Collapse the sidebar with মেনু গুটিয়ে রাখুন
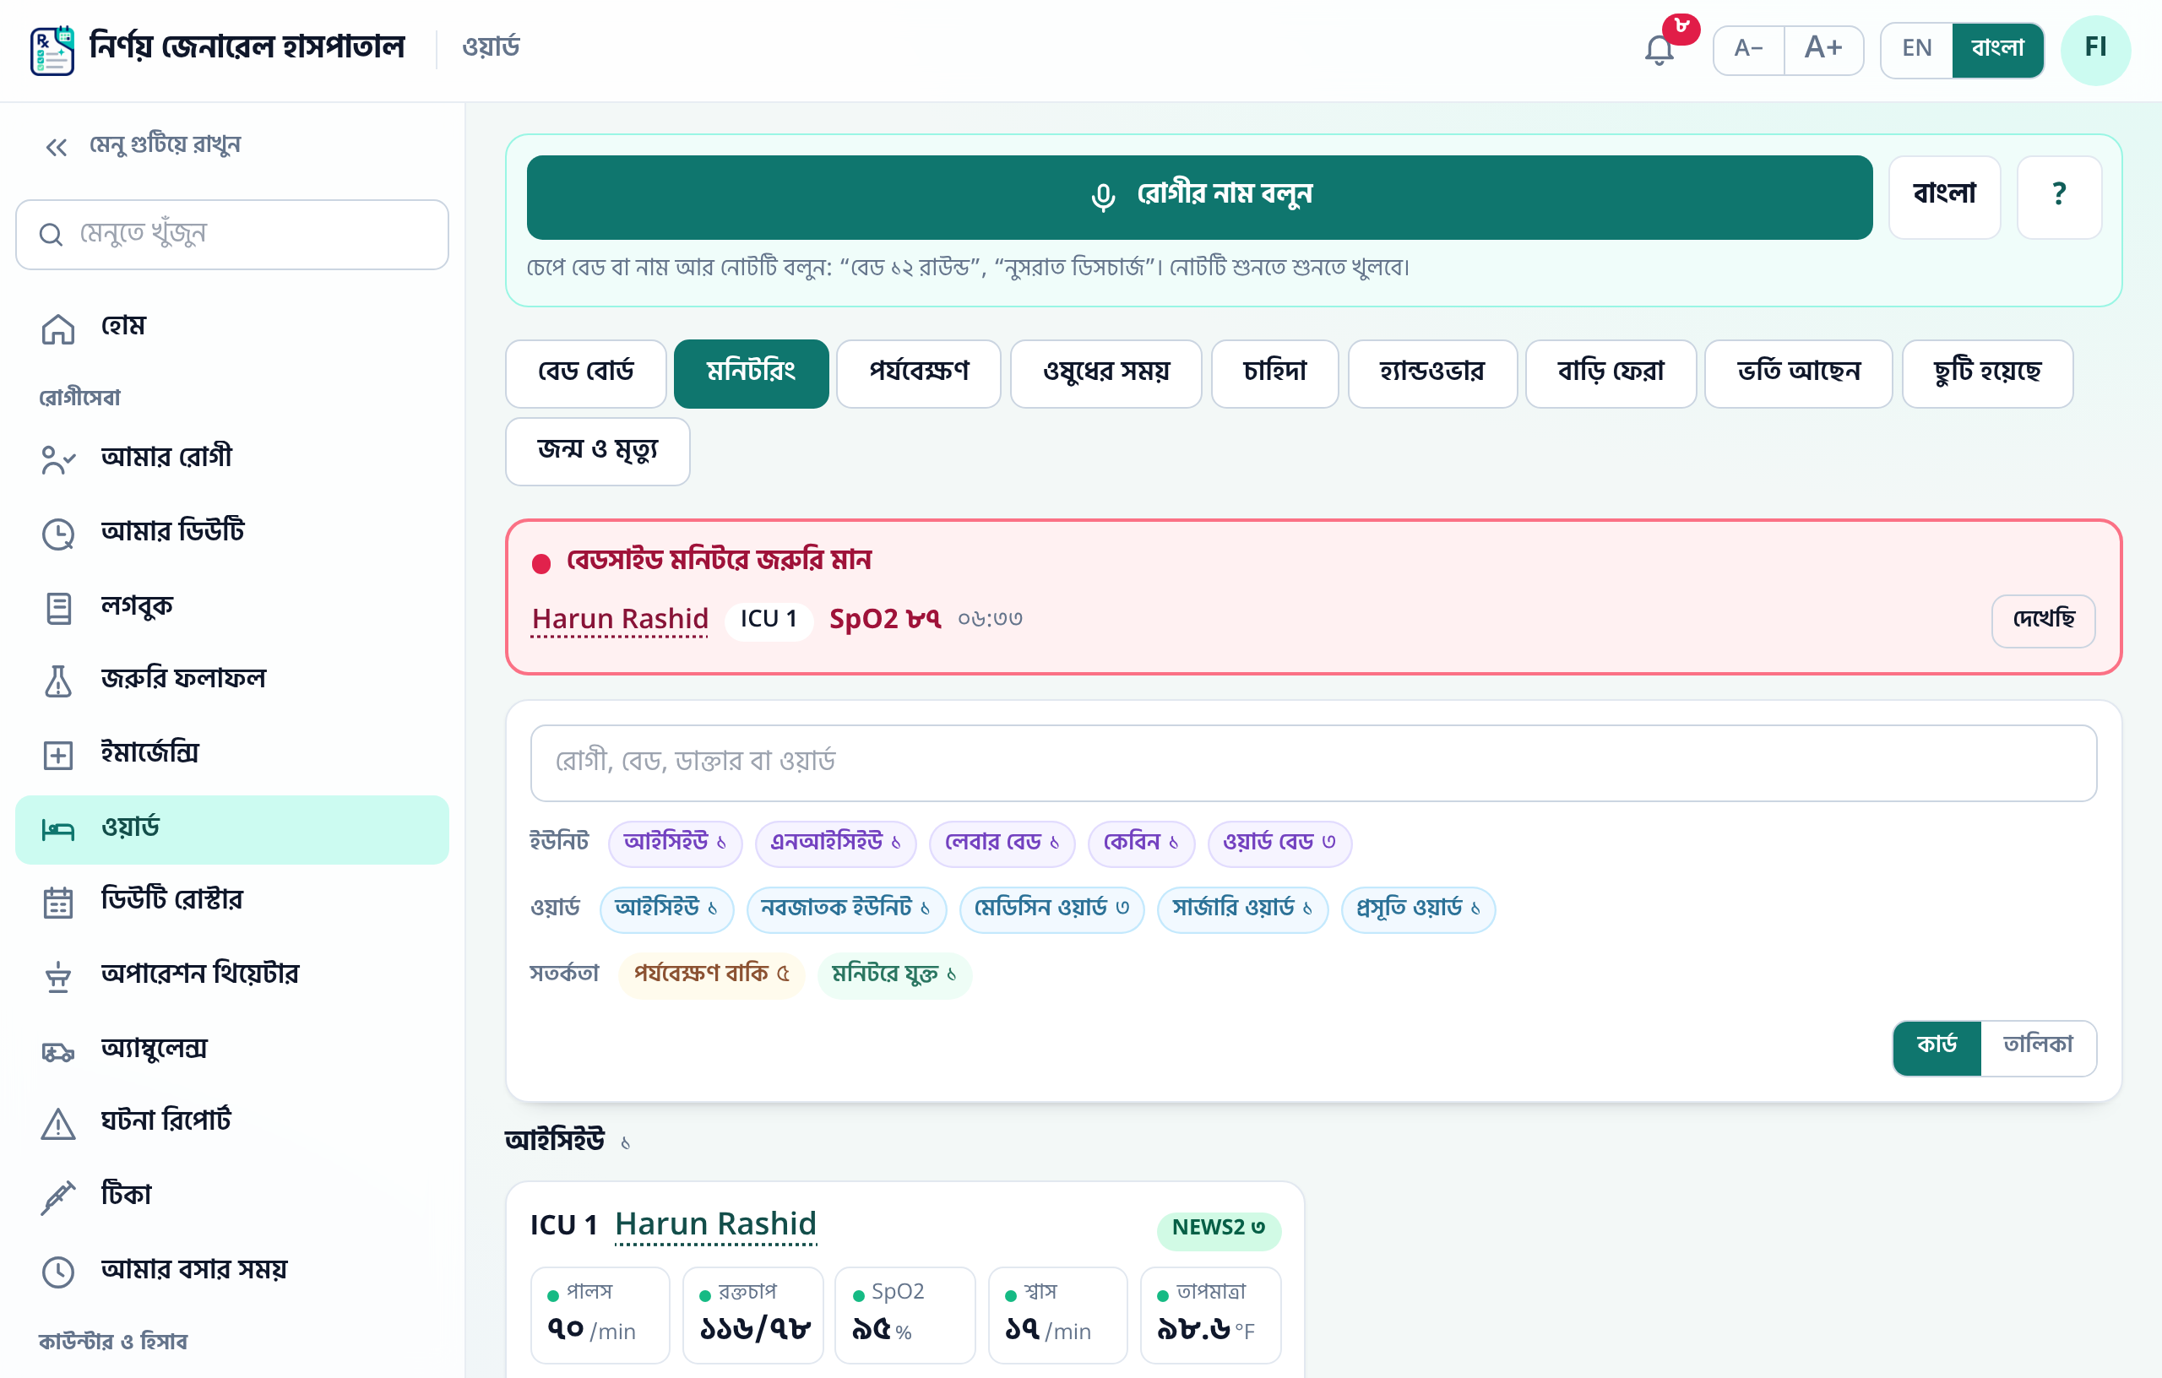Image resolution: width=2162 pixels, height=1378 pixels. tap(143, 145)
